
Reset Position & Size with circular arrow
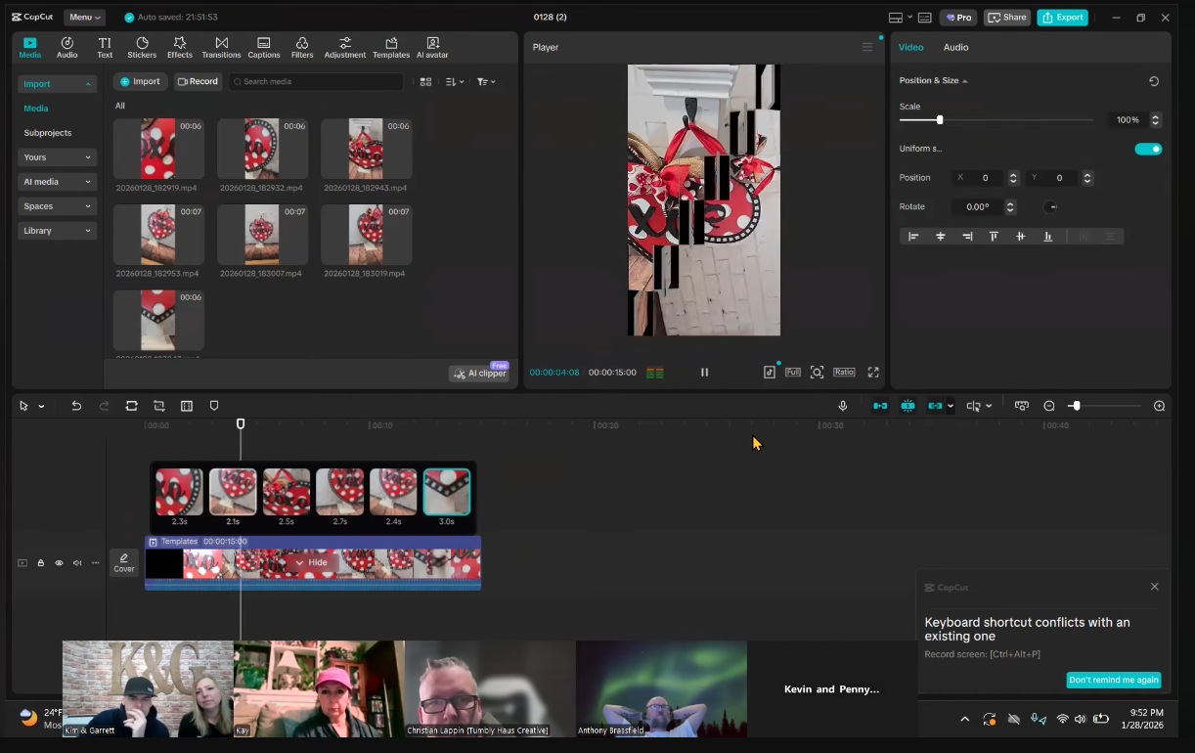coord(1154,81)
